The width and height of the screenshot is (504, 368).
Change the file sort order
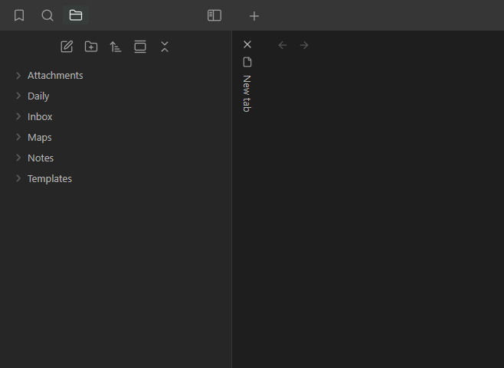pyautogui.click(x=116, y=47)
